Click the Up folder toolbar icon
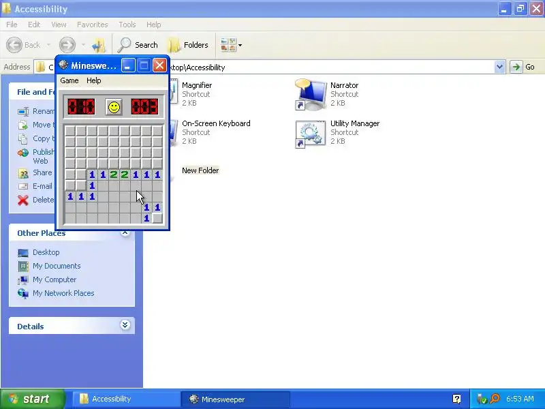This screenshot has height=409, width=545. 99,45
